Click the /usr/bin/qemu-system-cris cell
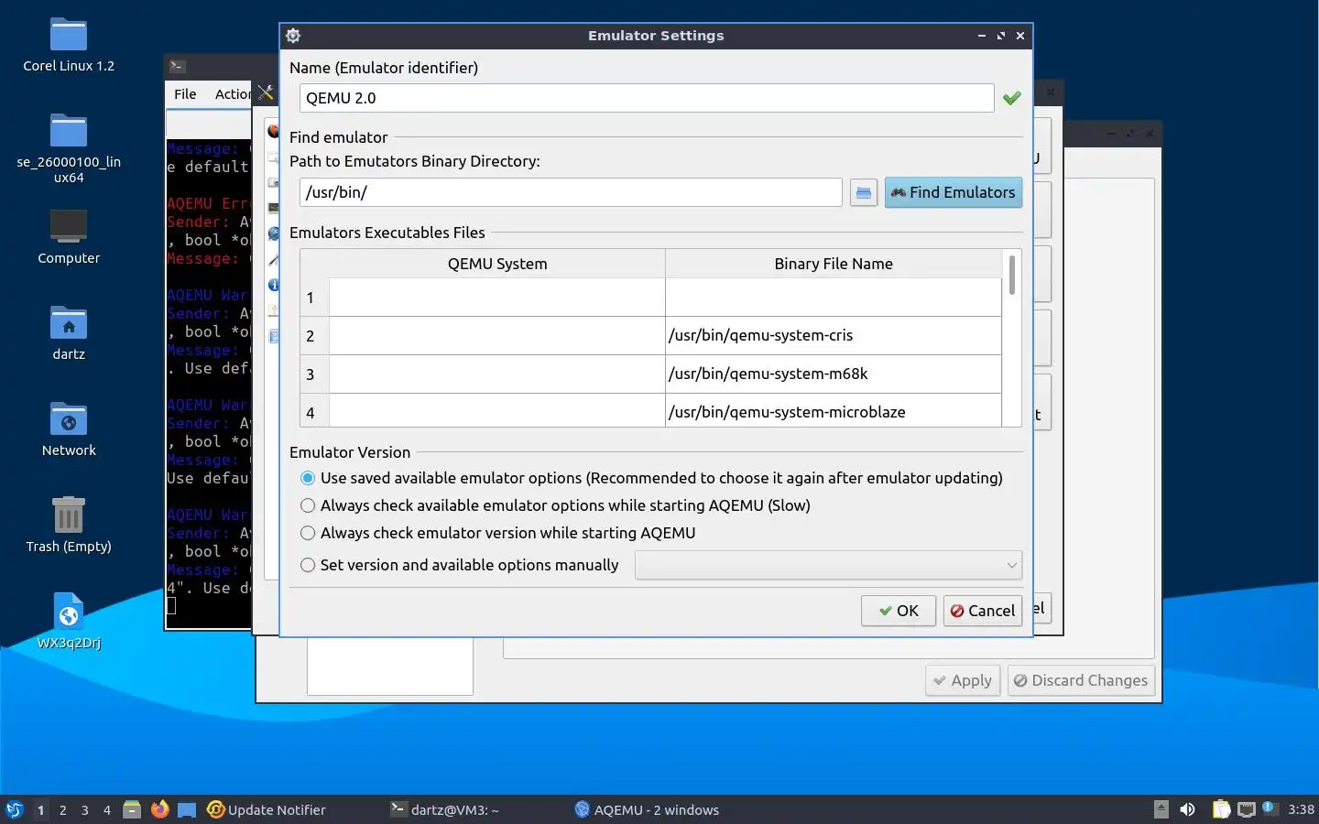The width and height of the screenshot is (1319, 824). tap(834, 335)
